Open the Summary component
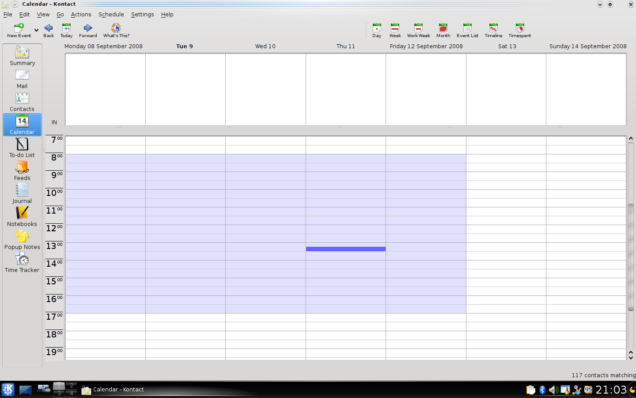 22,56
